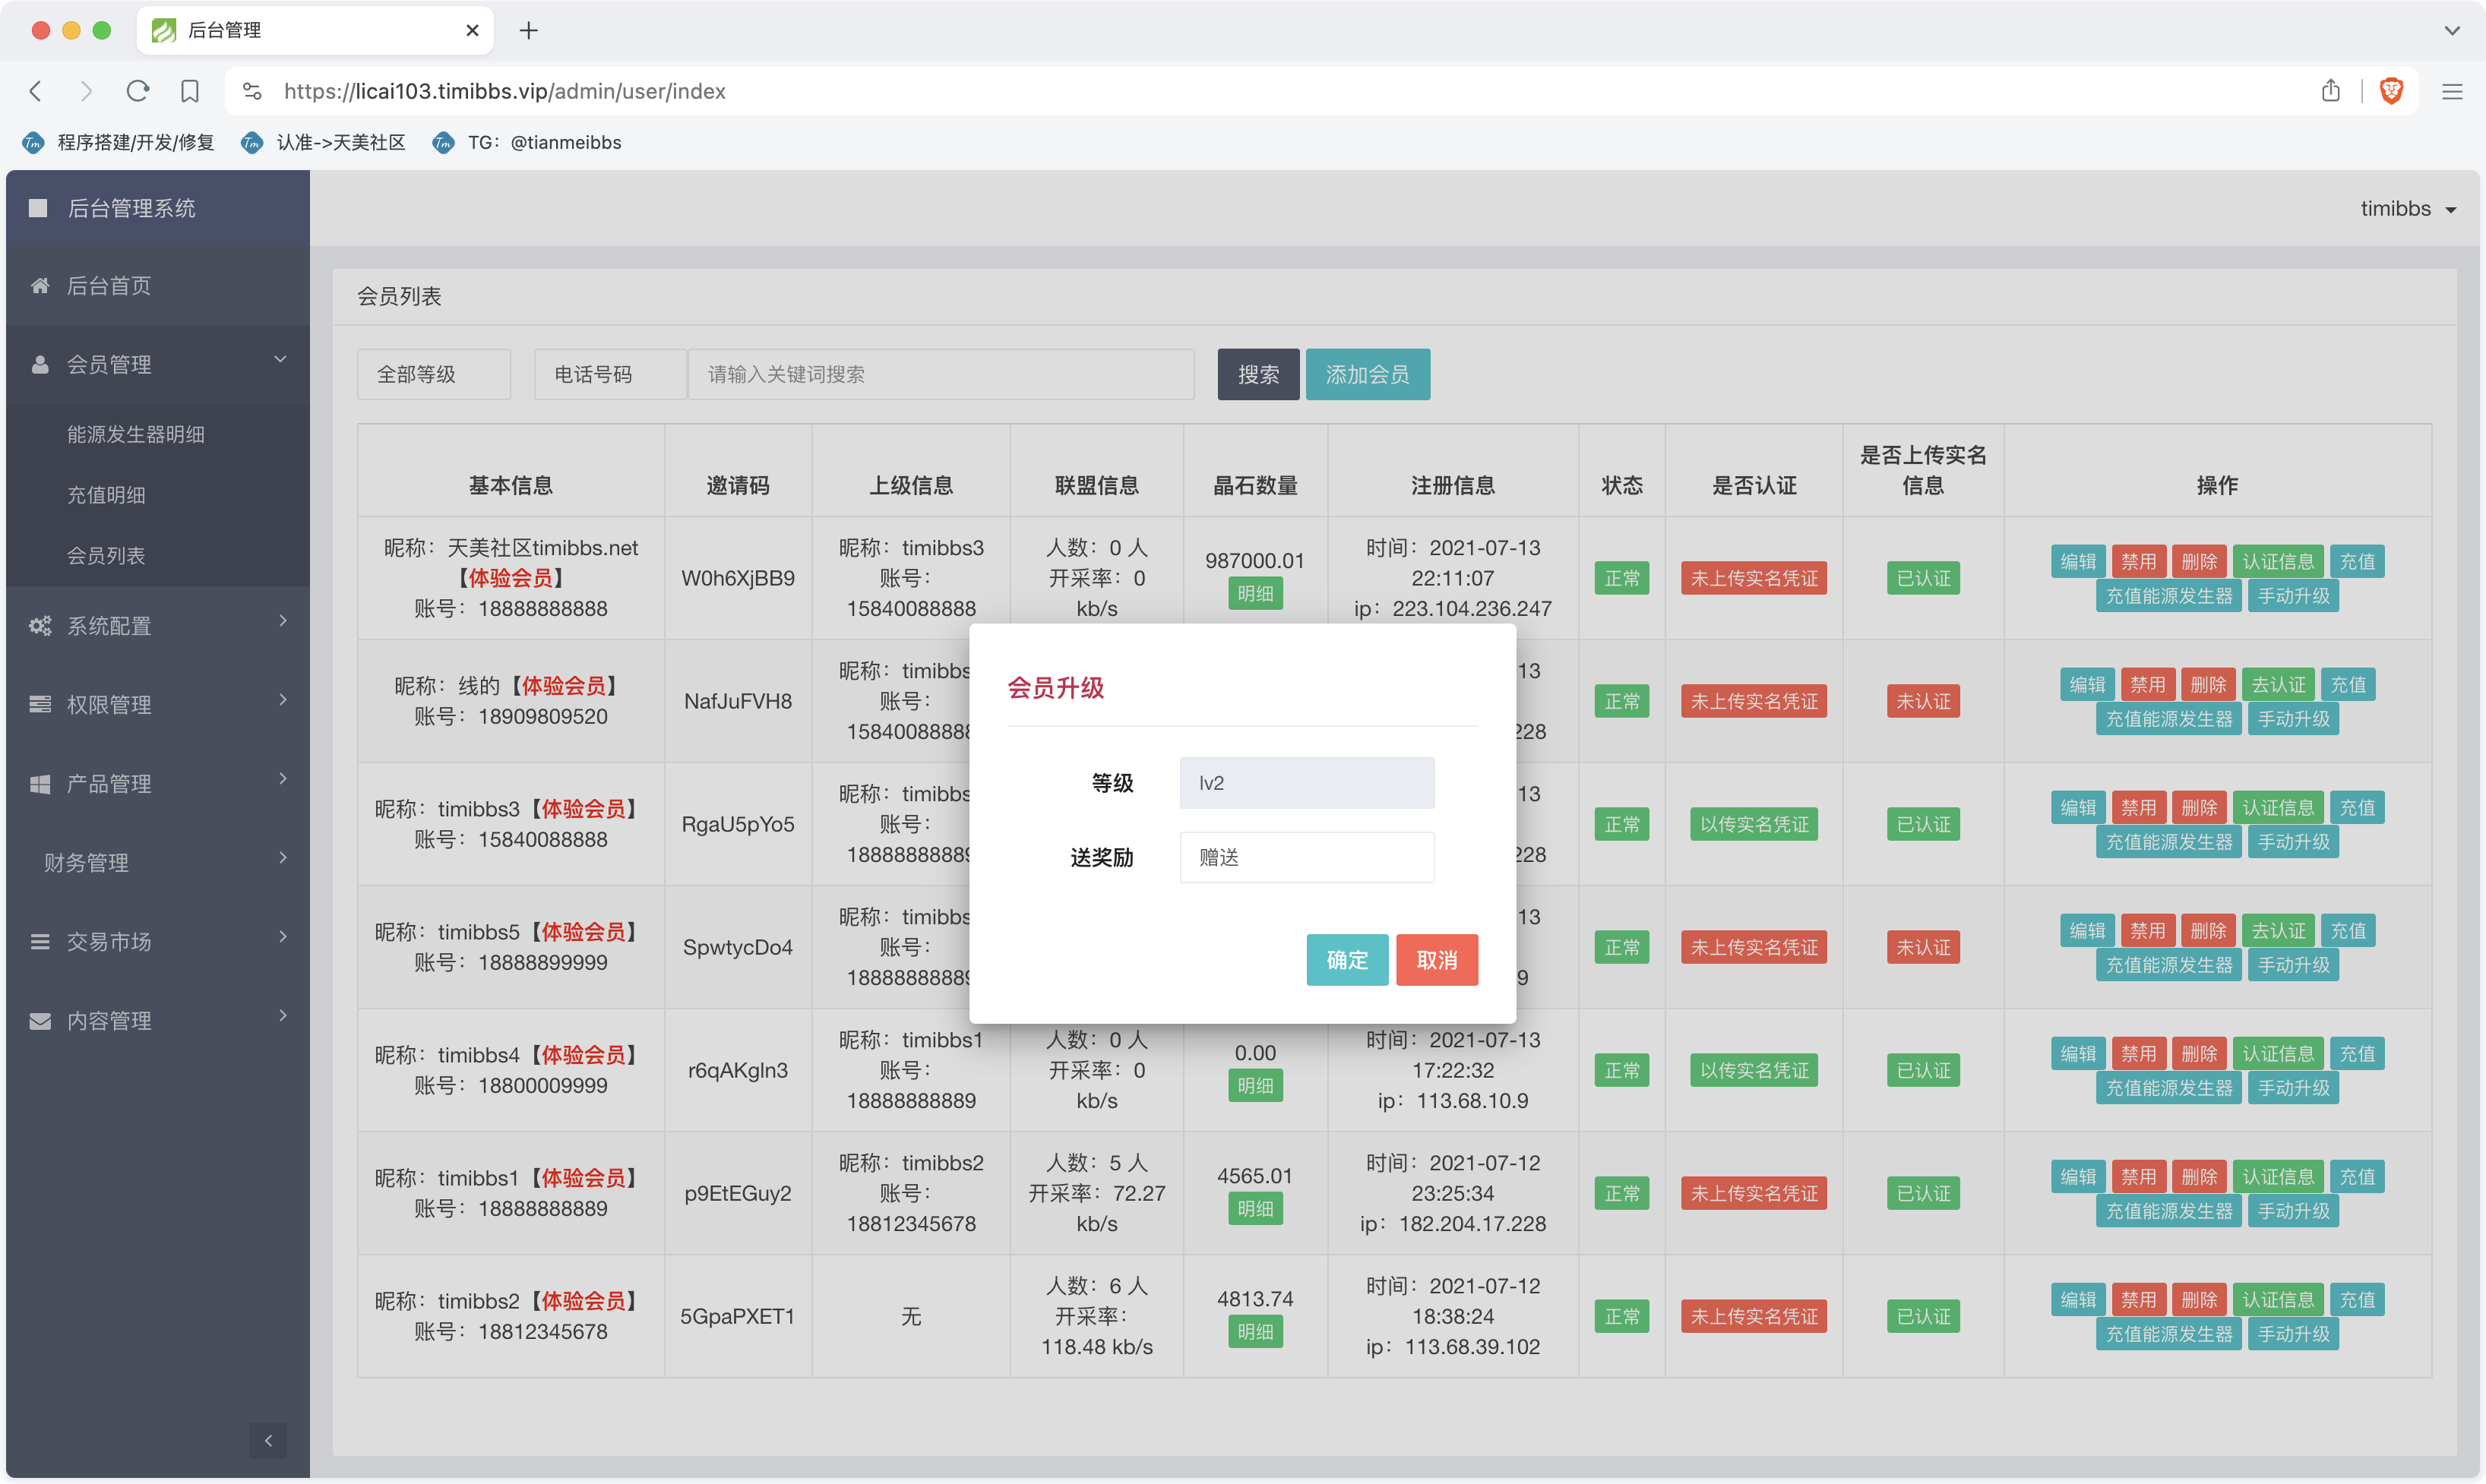Click the address bar URL
2486x1484 pixels.
[505, 91]
